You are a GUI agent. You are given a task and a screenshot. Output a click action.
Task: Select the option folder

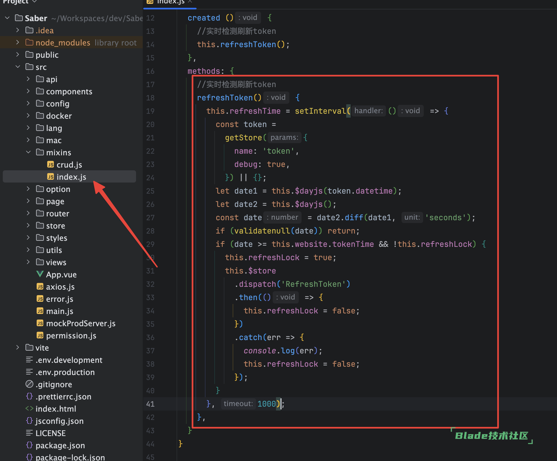pos(58,189)
